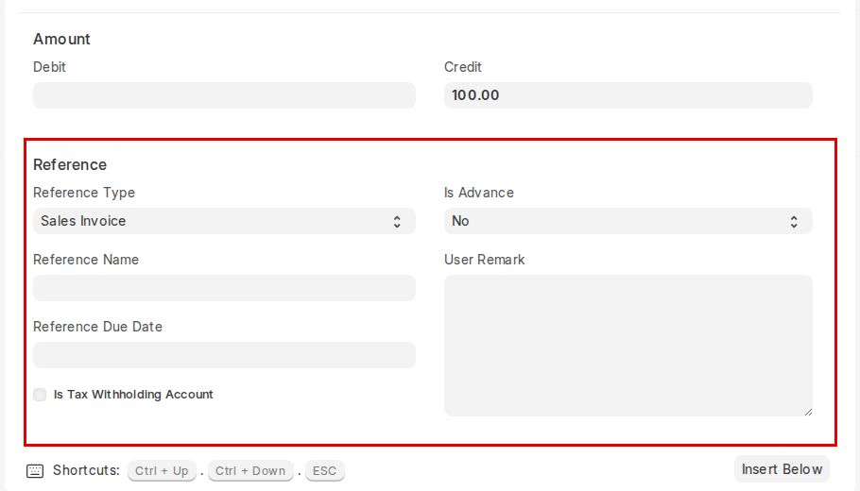Click the Reference Due Date field
Image resolution: width=860 pixels, height=491 pixels.
point(224,355)
